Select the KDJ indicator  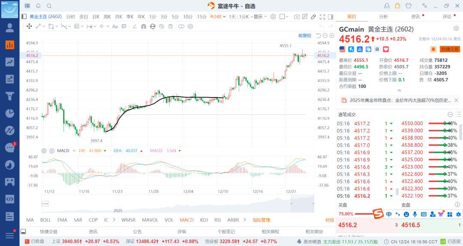click(204, 220)
